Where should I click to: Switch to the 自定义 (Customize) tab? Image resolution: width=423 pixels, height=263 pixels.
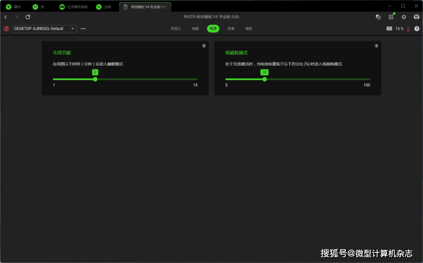(176, 29)
